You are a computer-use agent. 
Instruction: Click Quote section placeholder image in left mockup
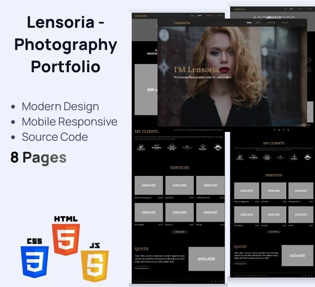pos(207,259)
